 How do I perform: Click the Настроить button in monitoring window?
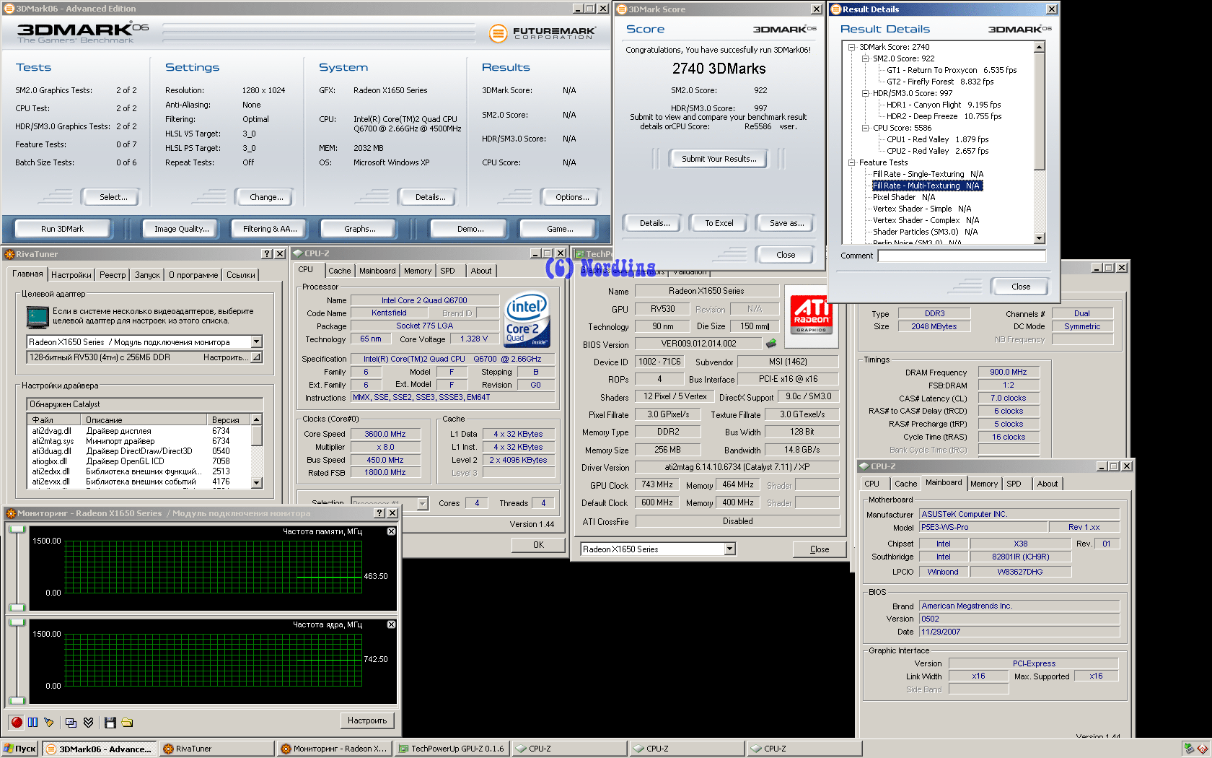[x=367, y=720]
